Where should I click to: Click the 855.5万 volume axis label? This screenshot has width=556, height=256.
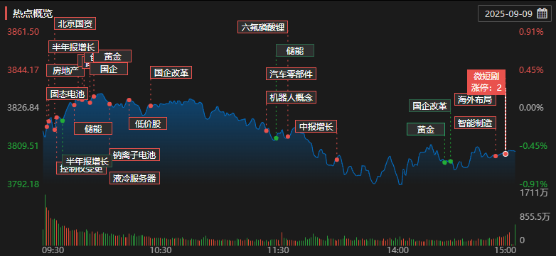pos(534,217)
